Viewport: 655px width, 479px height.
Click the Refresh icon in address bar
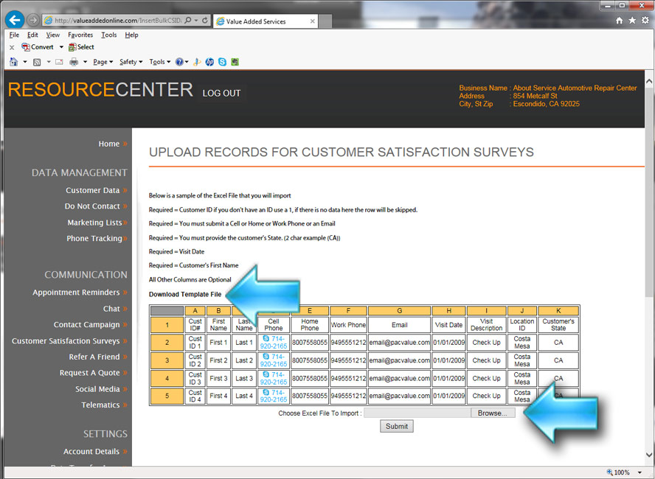point(204,21)
